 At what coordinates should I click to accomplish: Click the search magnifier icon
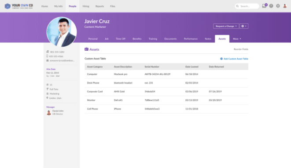(x=237, y=6)
